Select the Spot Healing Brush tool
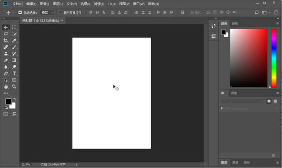Image resolution: width=282 pixels, height=168 pixels. (x=6, y=47)
